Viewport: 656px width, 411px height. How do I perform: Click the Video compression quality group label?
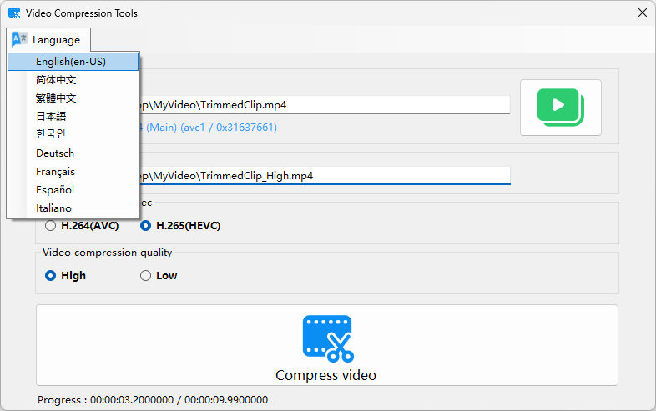tap(107, 253)
